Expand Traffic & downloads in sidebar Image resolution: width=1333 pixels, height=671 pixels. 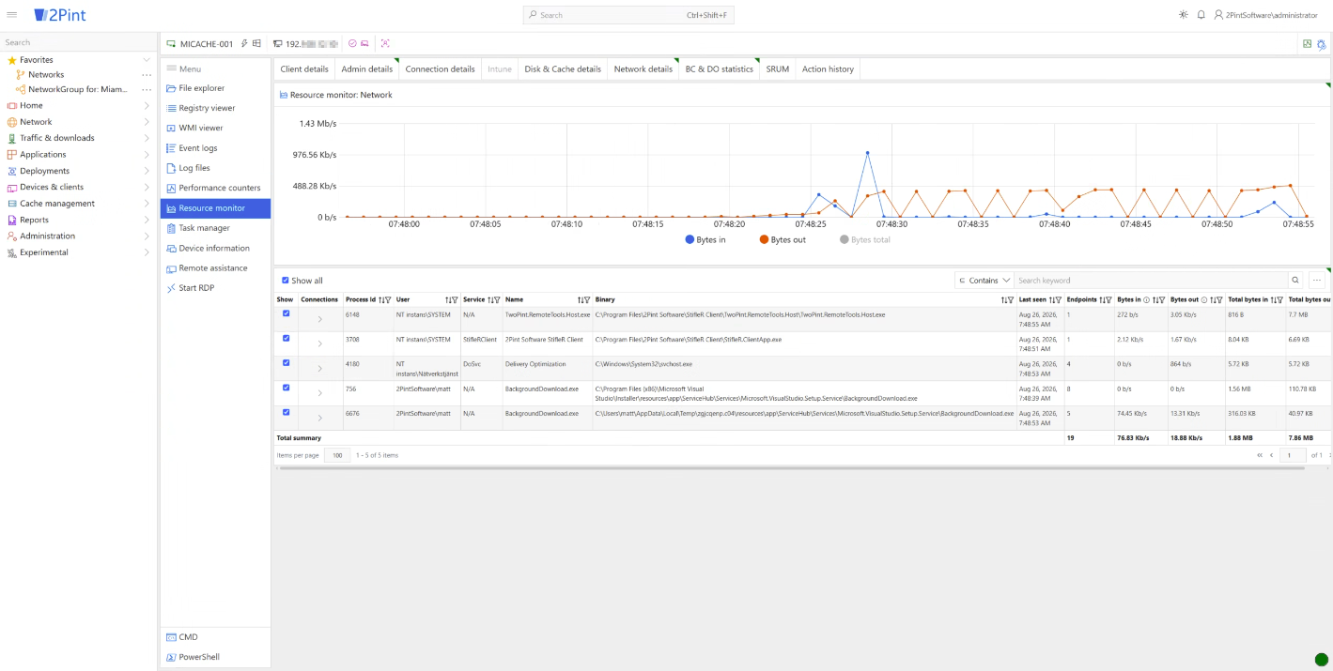pos(147,138)
